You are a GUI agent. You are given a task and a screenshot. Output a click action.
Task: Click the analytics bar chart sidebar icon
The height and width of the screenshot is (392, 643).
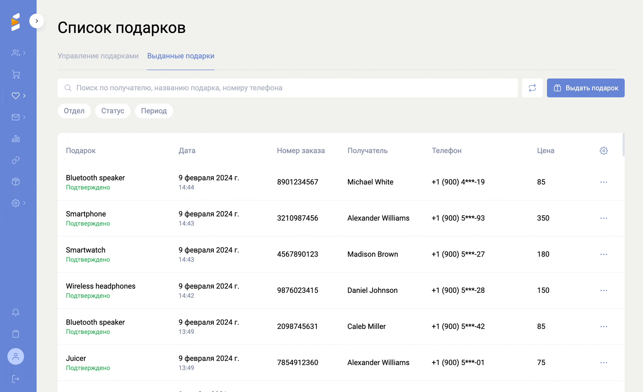click(x=16, y=139)
